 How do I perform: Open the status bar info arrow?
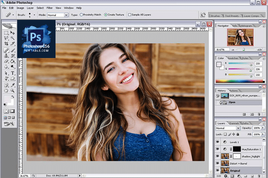click(80, 175)
